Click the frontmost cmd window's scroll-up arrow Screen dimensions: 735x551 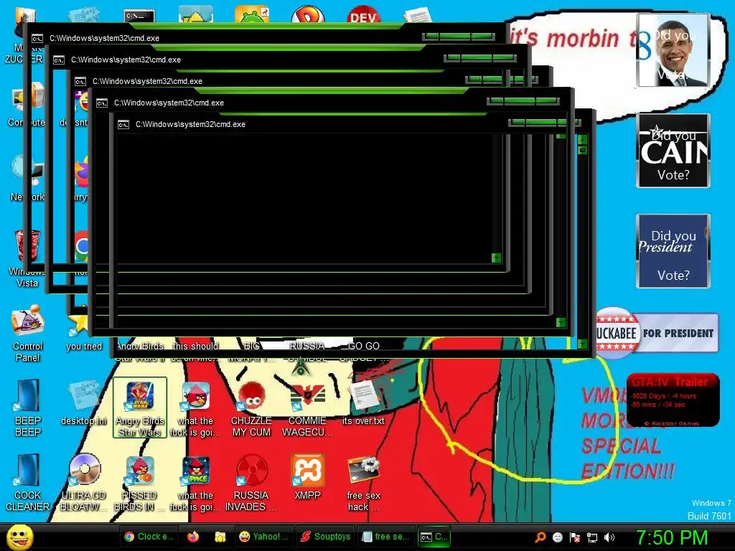click(583, 139)
